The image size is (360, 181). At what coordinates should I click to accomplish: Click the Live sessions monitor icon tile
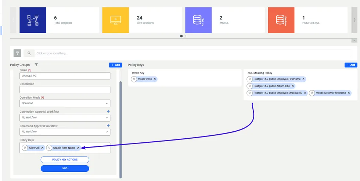(x=115, y=20)
